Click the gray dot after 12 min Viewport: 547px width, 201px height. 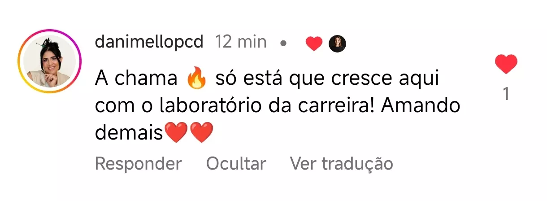(x=283, y=44)
